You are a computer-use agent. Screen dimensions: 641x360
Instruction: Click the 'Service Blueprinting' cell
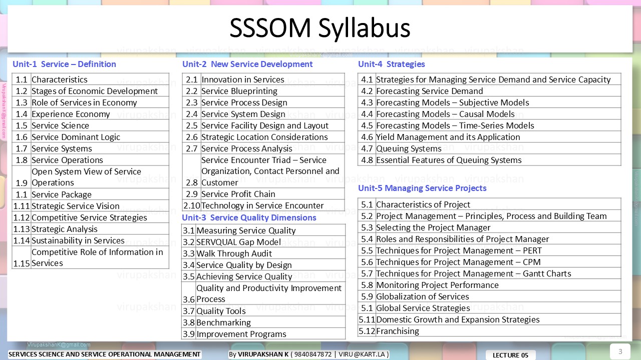tap(272, 90)
